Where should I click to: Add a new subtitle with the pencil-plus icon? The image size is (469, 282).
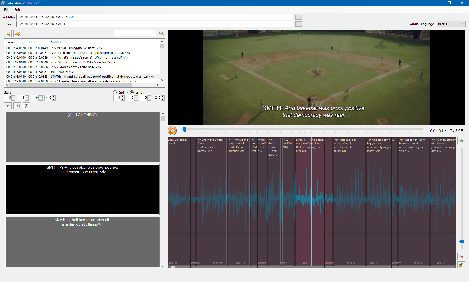pyautogui.click(x=8, y=34)
